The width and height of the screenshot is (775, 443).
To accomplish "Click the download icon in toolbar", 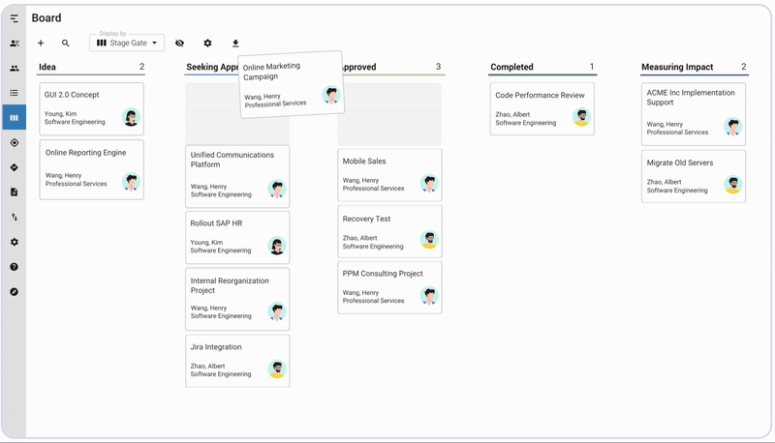I will click(x=235, y=44).
